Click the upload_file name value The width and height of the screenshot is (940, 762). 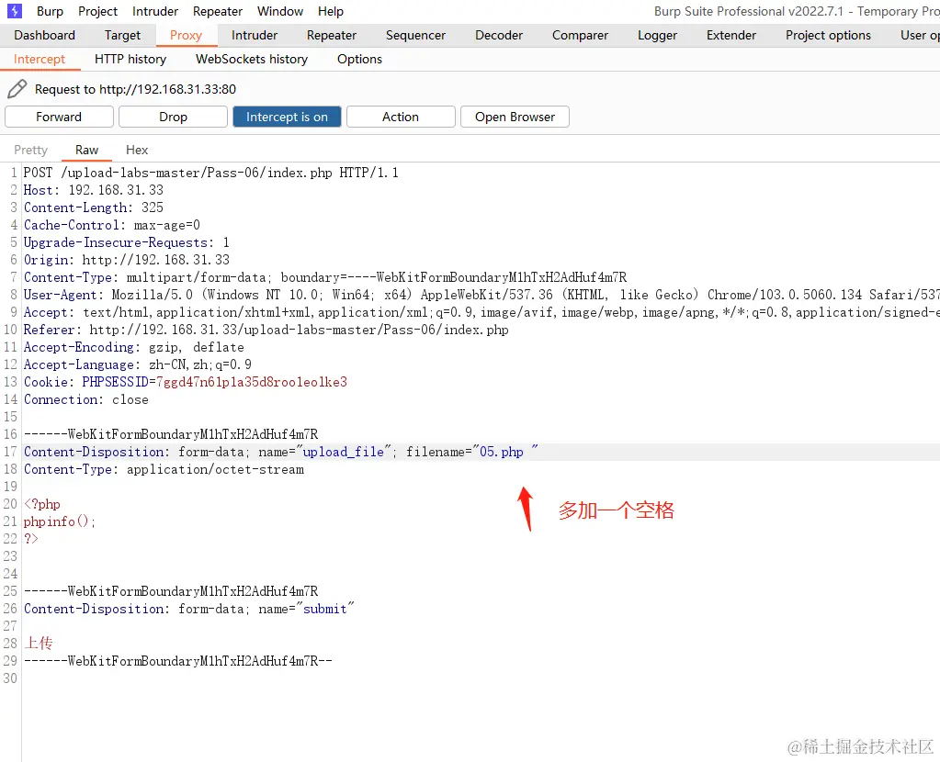point(343,452)
